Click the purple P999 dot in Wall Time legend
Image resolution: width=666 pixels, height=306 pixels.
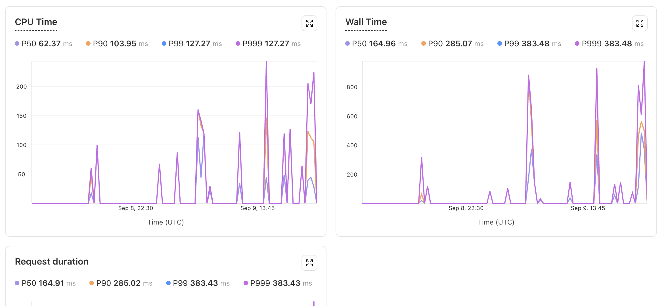tap(577, 44)
